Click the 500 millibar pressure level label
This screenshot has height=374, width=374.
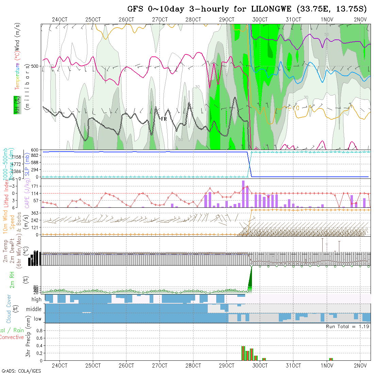coord(35,66)
